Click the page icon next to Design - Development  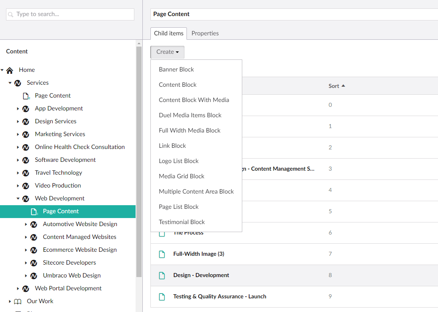(x=162, y=275)
